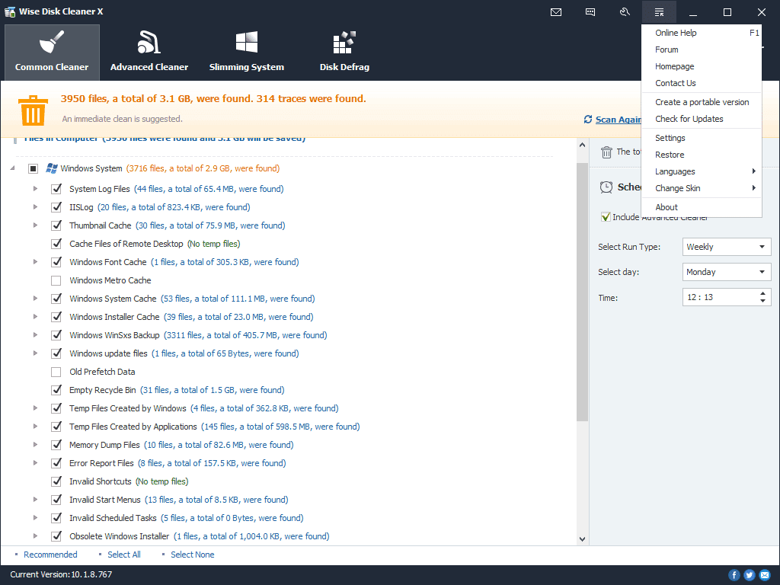Click the scroll up arrow of file list
Screen dimensions: 780x585
click(582, 145)
